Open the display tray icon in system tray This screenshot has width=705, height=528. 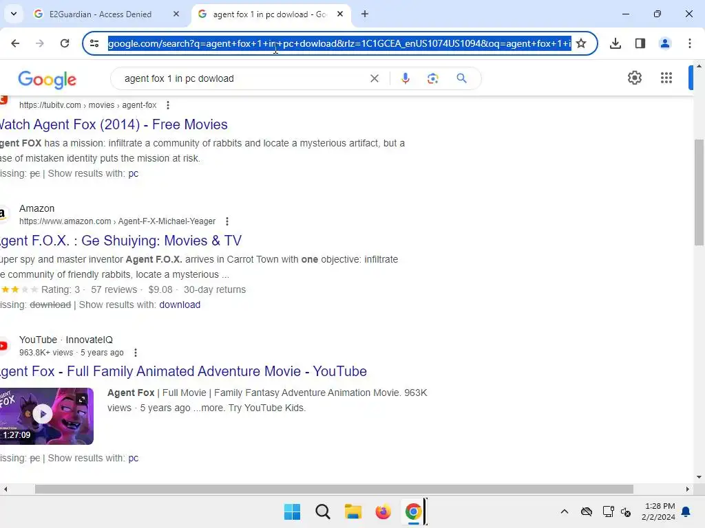click(608, 511)
